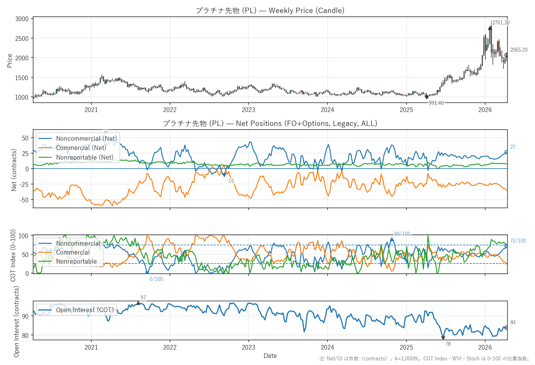Select the Open Interest peak triangle at 97
This screenshot has height=365, width=535.
(138, 303)
